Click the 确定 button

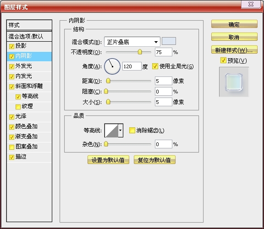[x=234, y=24]
